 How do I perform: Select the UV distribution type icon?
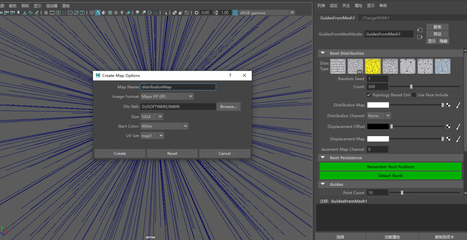click(x=355, y=66)
